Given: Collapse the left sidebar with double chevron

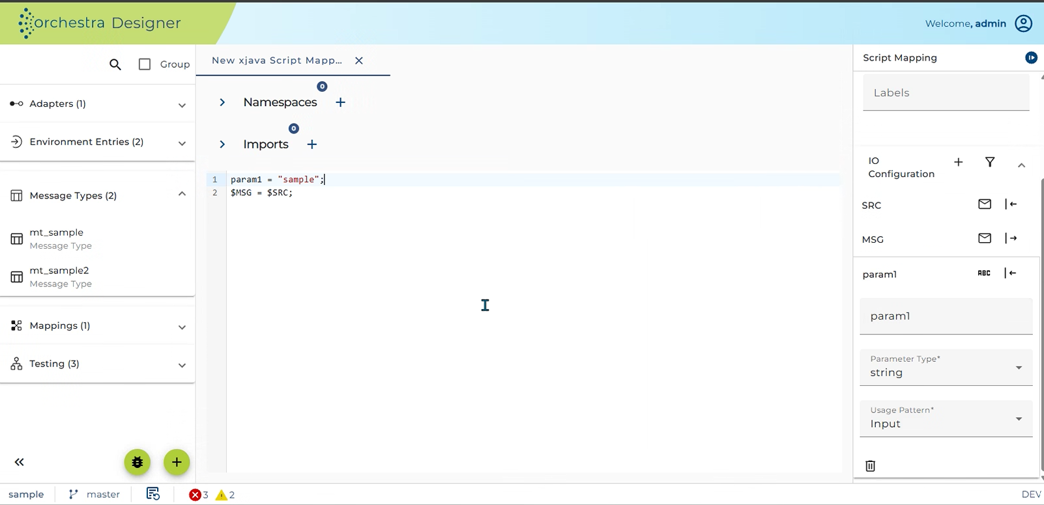Looking at the screenshot, I should (20, 462).
